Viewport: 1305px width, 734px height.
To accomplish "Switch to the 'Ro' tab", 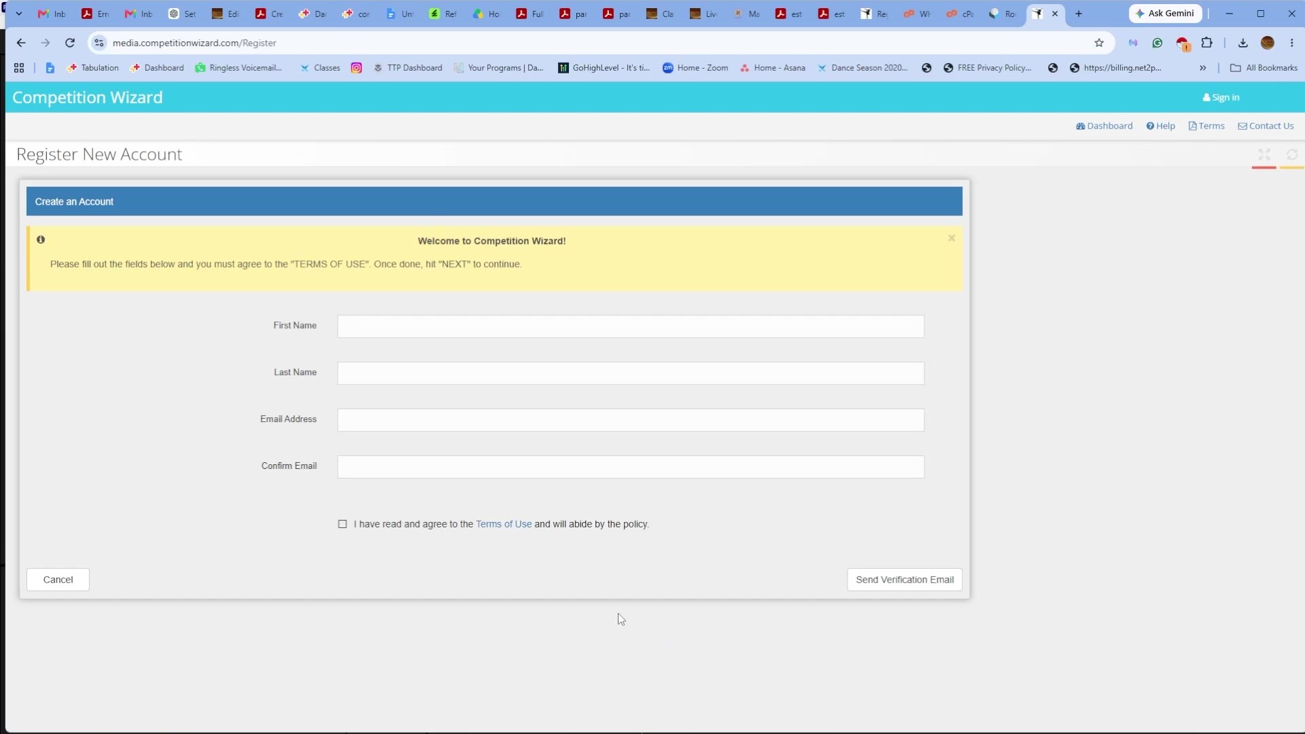I will (1003, 14).
